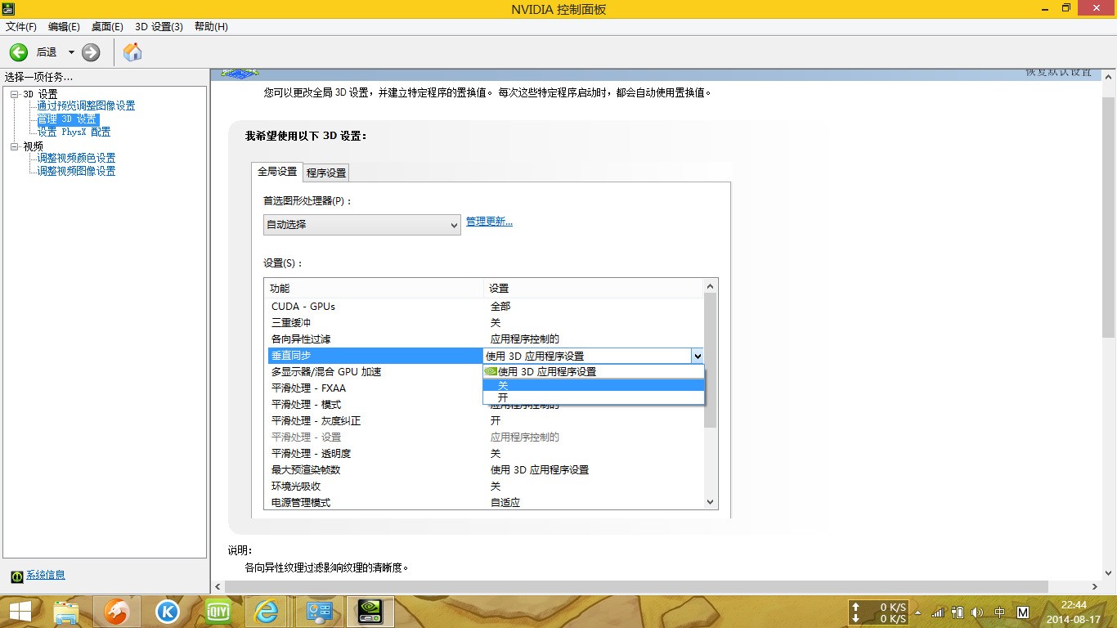Select the 各向异性过滤 row
Viewport: 1117px width, 628px height.
[484, 339]
